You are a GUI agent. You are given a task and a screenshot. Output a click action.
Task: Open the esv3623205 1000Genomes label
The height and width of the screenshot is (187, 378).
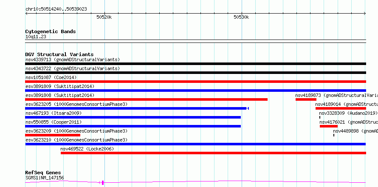(x=76, y=104)
